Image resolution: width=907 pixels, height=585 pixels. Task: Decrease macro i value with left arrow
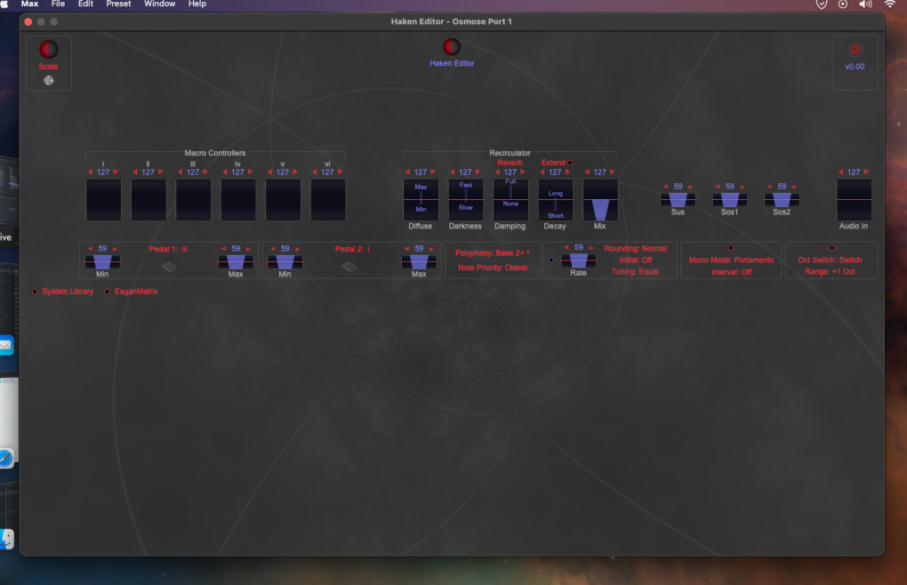point(90,172)
